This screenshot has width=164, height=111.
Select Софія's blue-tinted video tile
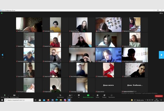pyautogui.click(x=108, y=55)
